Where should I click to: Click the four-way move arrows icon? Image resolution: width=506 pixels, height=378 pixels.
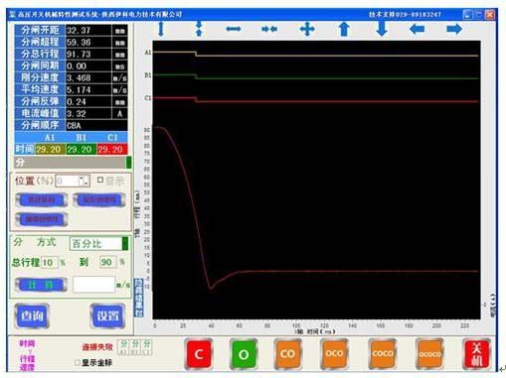[307, 29]
